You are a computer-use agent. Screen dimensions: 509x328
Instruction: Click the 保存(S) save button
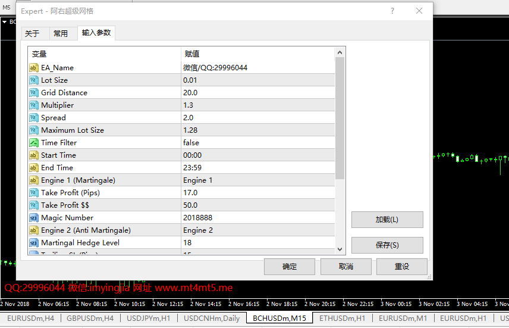(x=387, y=245)
